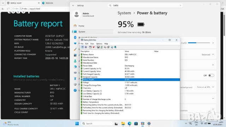Click the Settings search field containing 'batte'
The height and width of the screenshot is (127, 226).
click(x=145, y=6)
